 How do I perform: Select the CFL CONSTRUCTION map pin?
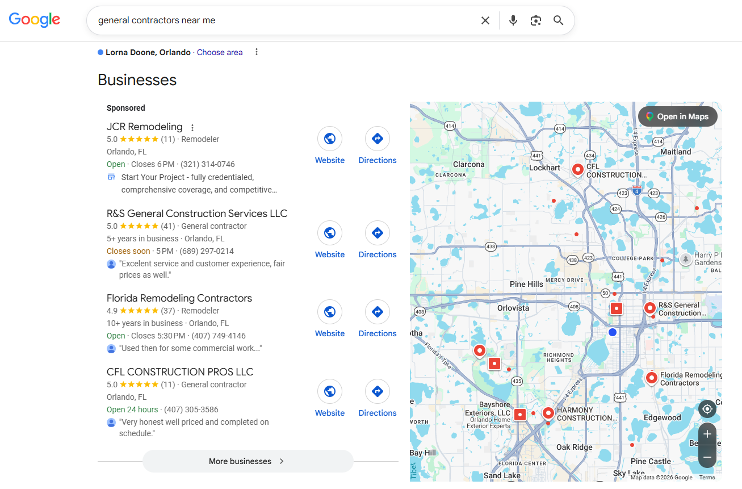pos(578,170)
